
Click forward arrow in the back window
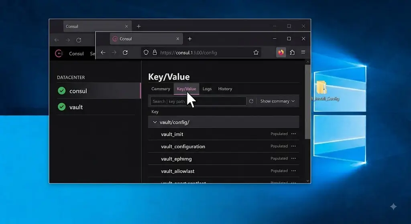67,40
